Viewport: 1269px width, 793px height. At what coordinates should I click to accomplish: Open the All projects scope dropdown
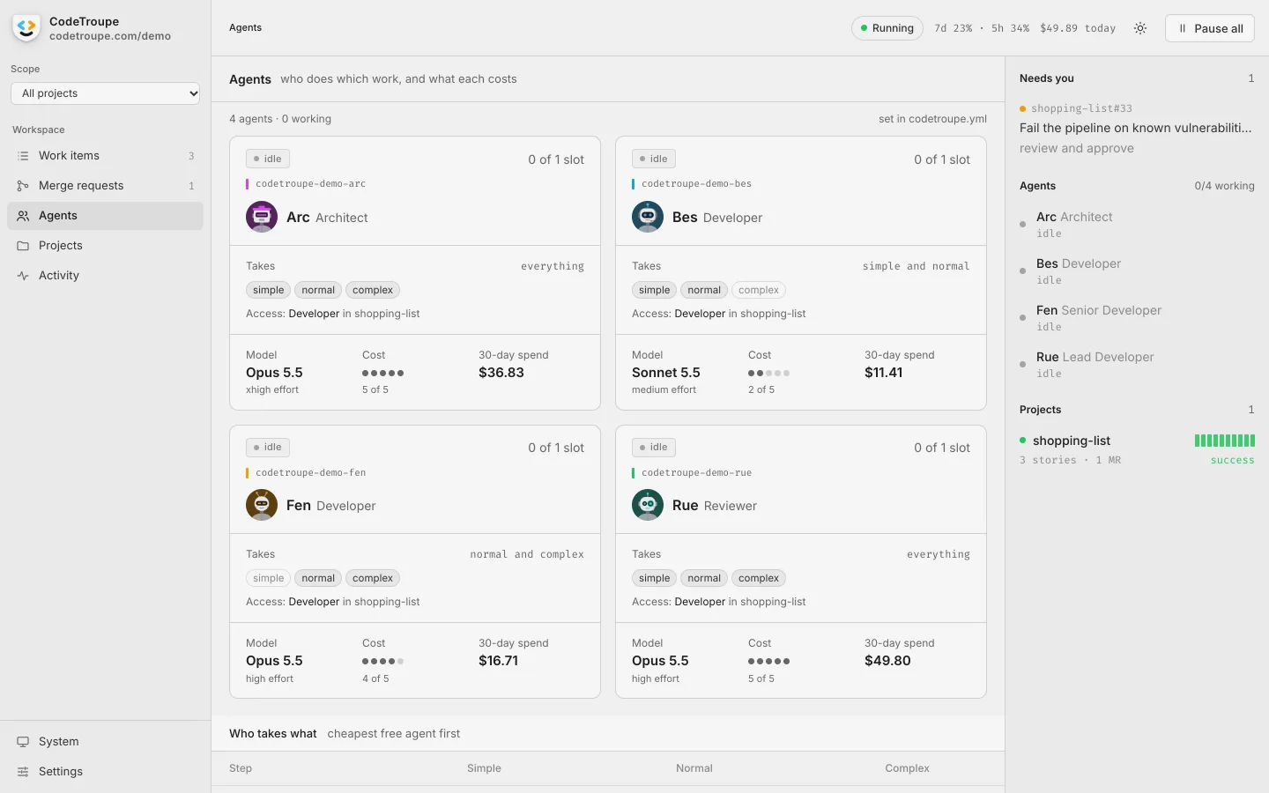point(106,93)
